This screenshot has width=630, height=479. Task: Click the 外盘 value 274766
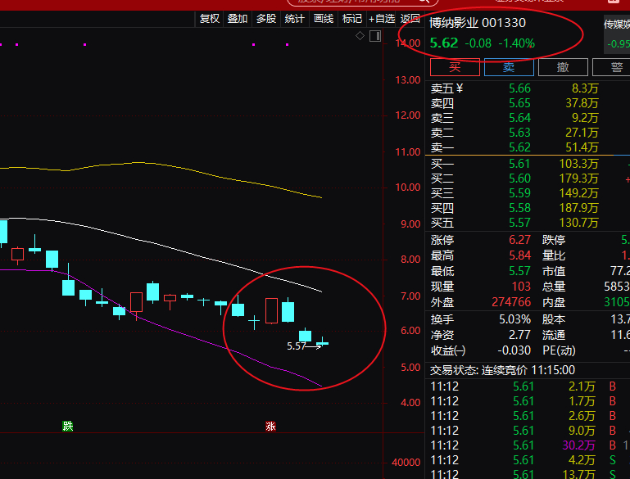coord(511,302)
